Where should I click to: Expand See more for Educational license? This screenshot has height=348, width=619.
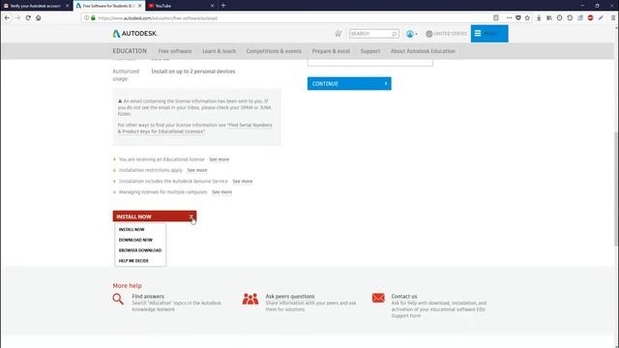point(220,159)
